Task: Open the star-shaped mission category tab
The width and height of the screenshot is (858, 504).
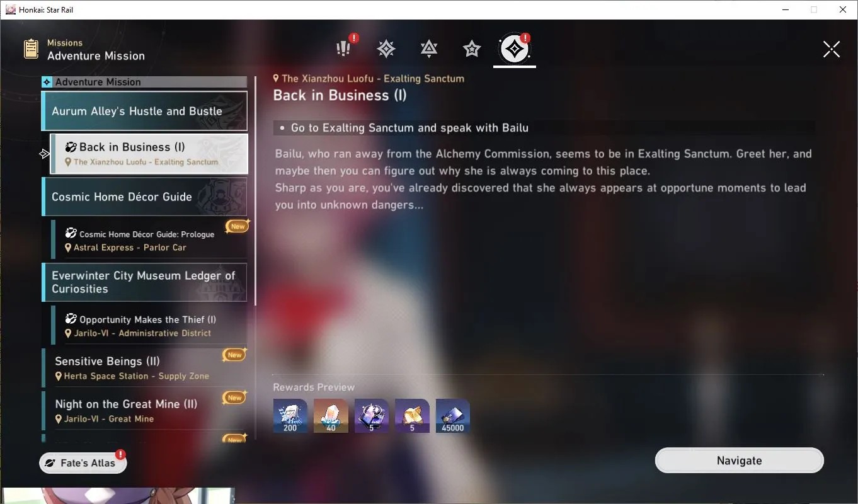Action: click(x=471, y=49)
